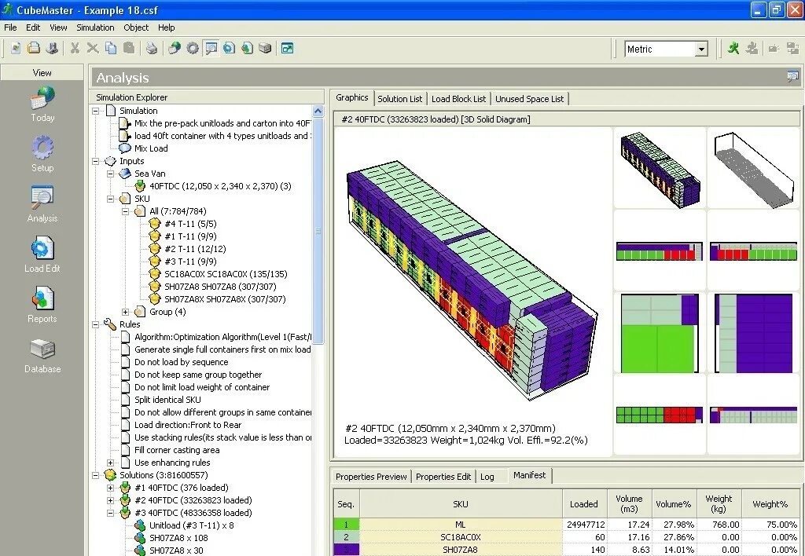Select the Mix Load tree item

(x=151, y=148)
